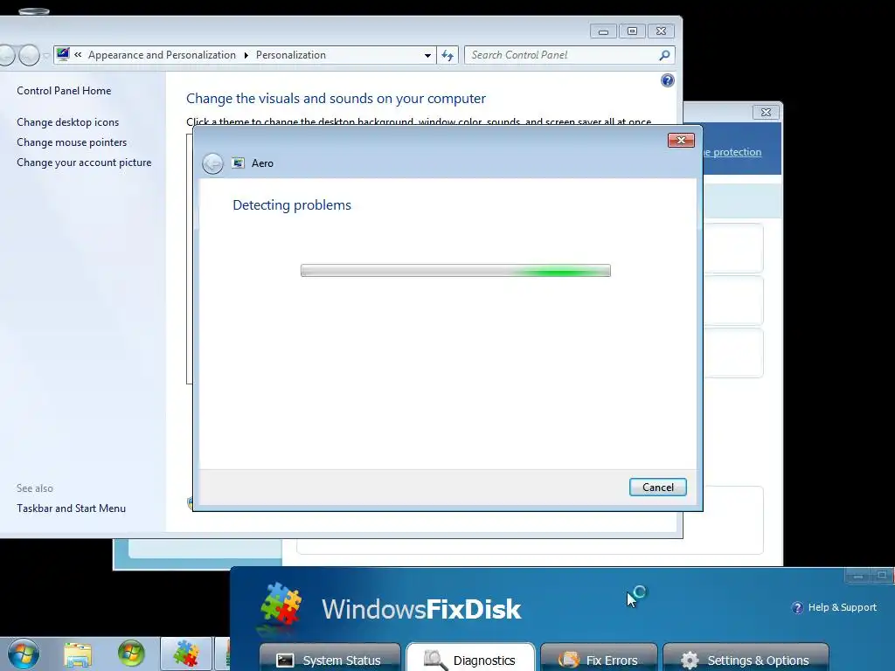The width and height of the screenshot is (895, 671).
Task: Select Appearance and Personalization breadcrumb
Action: [162, 55]
